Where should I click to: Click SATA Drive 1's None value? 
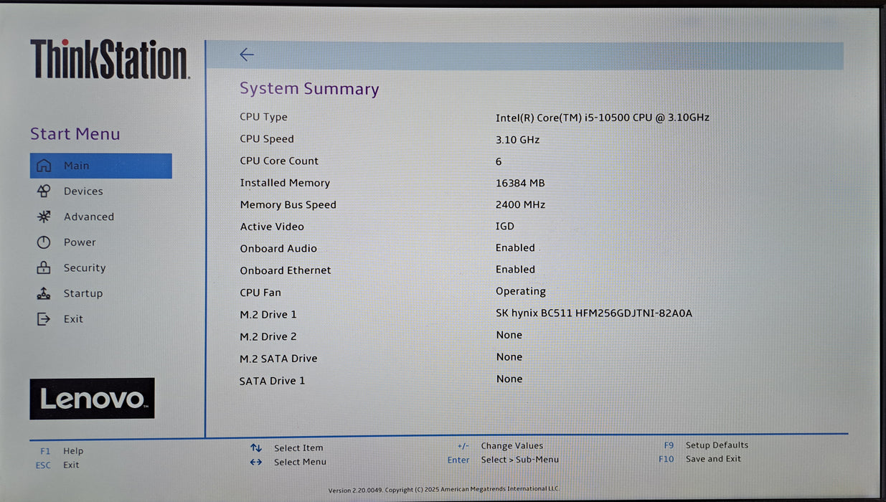(509, 379)
